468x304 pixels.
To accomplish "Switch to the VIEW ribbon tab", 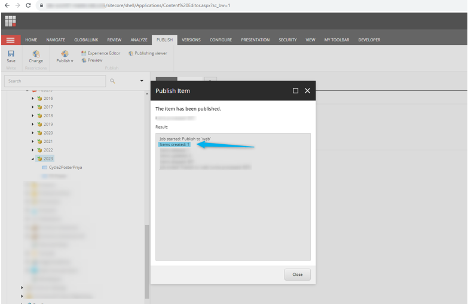I will click(x=310, y=40).
